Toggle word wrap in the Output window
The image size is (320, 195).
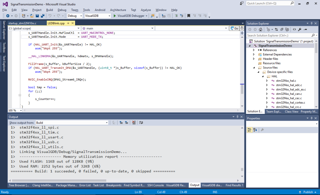pos(141,122)
